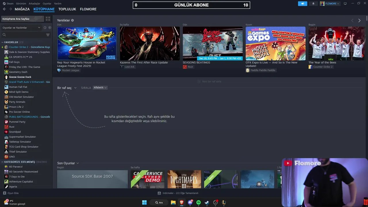Click the Windows Start button

144,202
